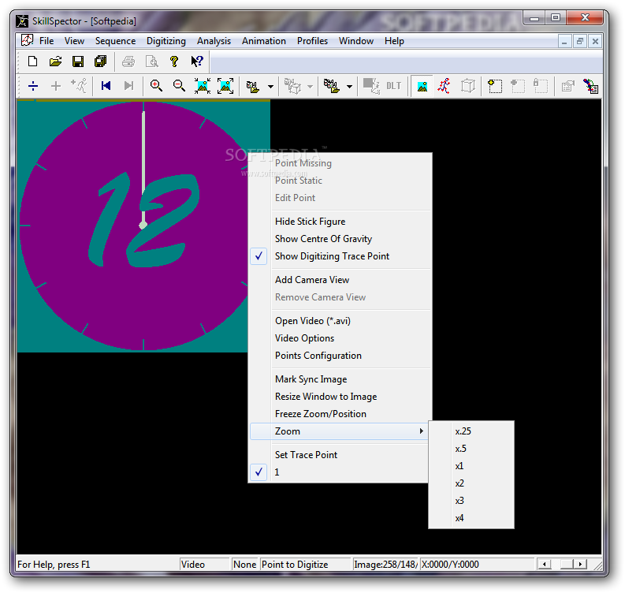Screen dimensions: 625x593
Task: Click the first camera folder toolbar icon
Action: click(x=253, y=87)
